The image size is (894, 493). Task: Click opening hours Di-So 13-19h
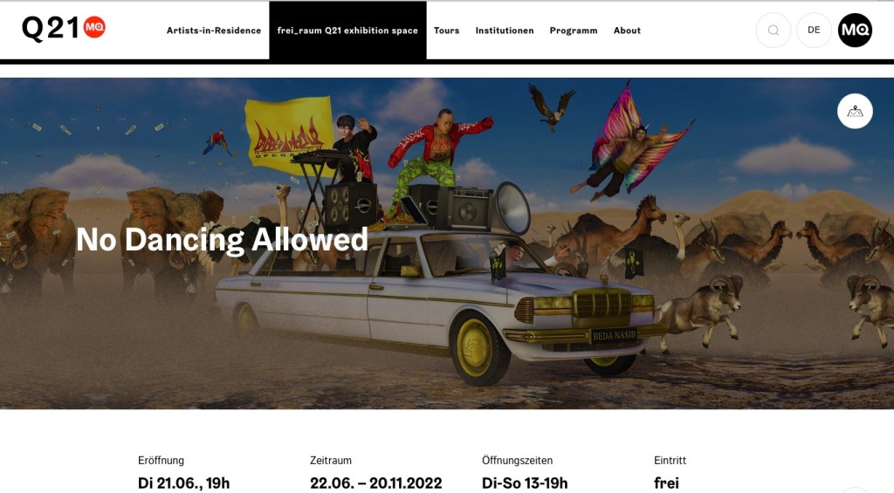[x=525, y=483]
